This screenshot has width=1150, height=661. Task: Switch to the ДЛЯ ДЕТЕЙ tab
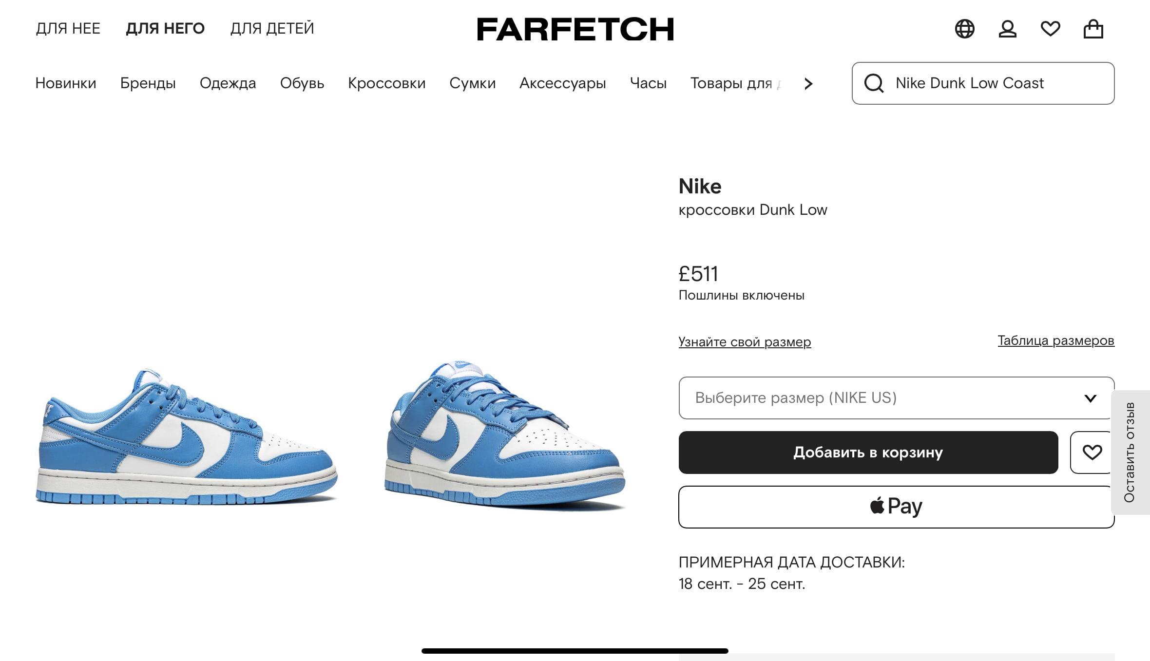click(272, 29)
